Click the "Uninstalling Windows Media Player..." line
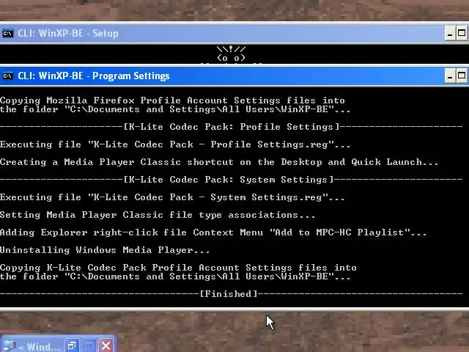This screenshot has width=469, height=352. (105, 250)
